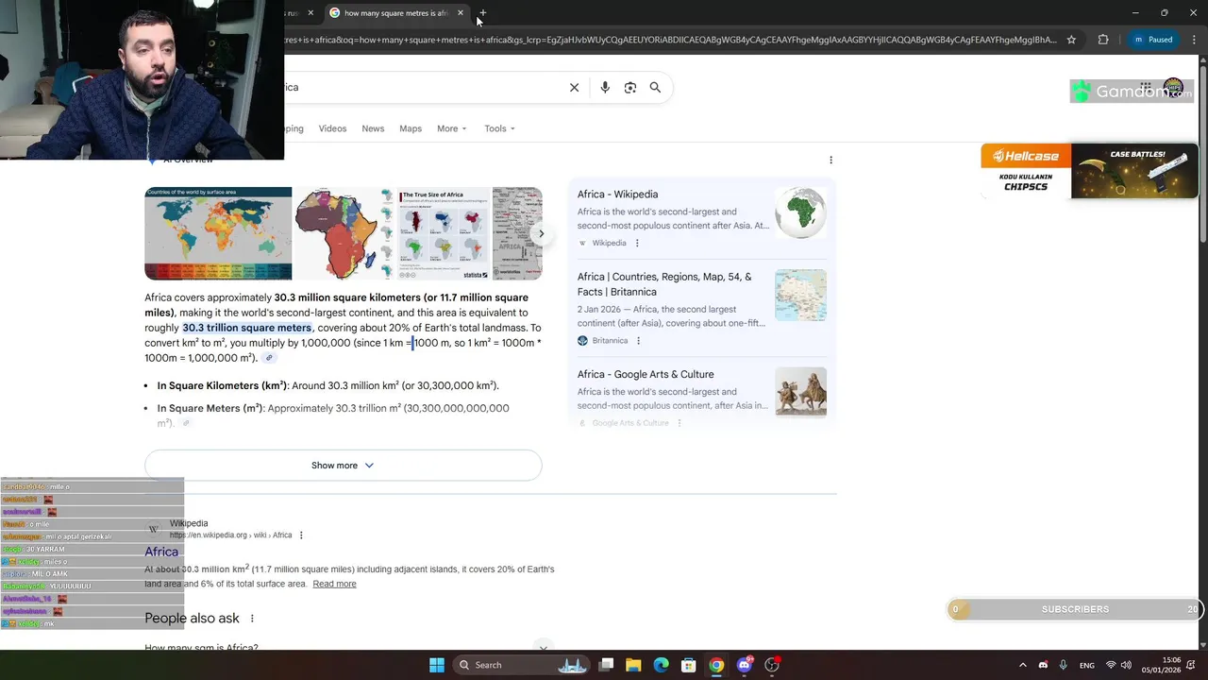1208x680 pixels.
Task: Open People also ask options menu
Action: coord(252,619)
